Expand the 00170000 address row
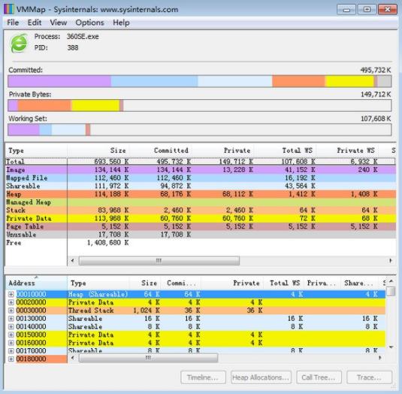Viewport: 402px width, 394px height. (11, 351)
